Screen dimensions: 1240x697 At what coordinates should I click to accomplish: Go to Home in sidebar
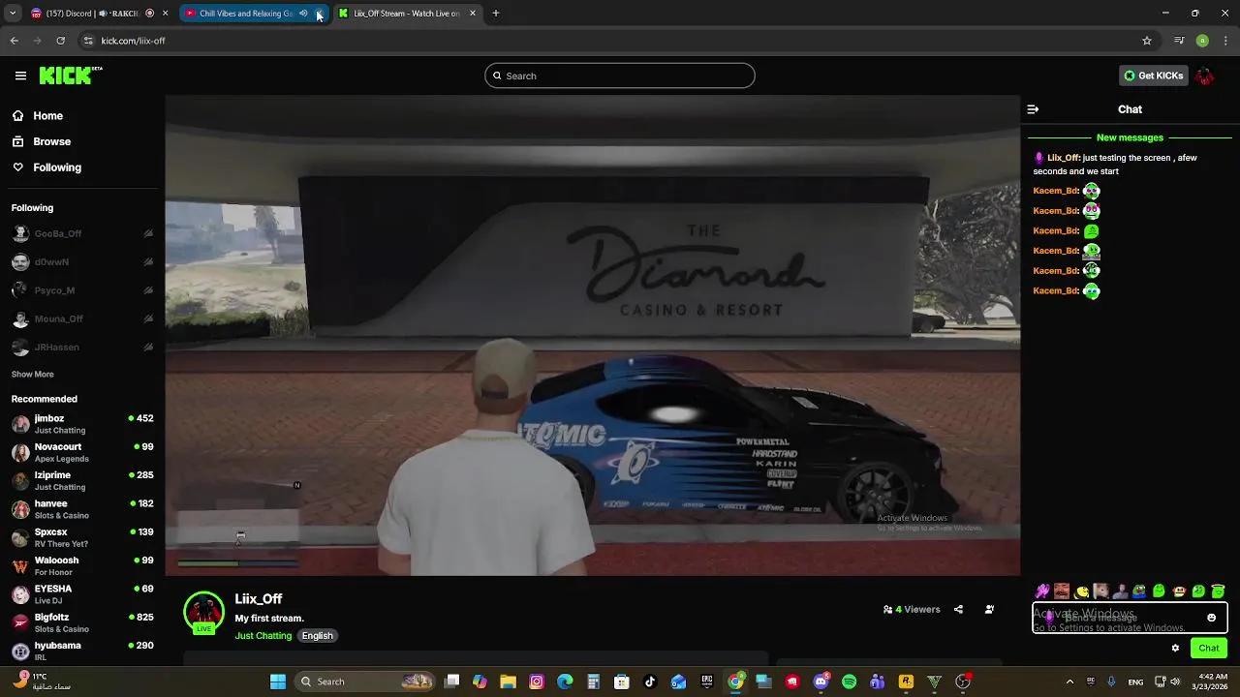[x=47, y=115]
